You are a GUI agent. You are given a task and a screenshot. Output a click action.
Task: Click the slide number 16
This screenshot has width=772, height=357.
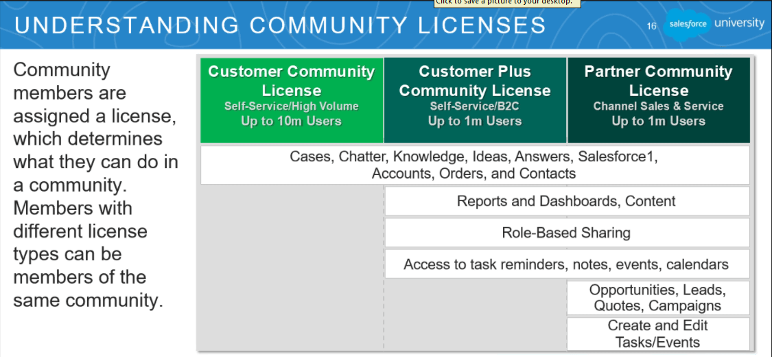(651, 26)
